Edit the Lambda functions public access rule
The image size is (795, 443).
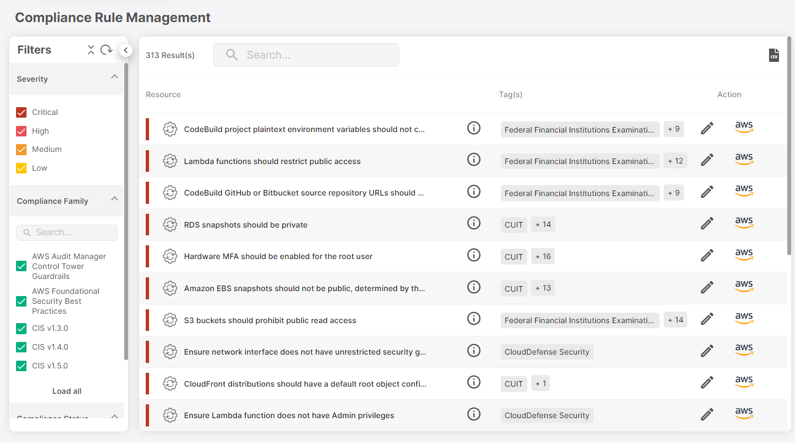point(707,160)
